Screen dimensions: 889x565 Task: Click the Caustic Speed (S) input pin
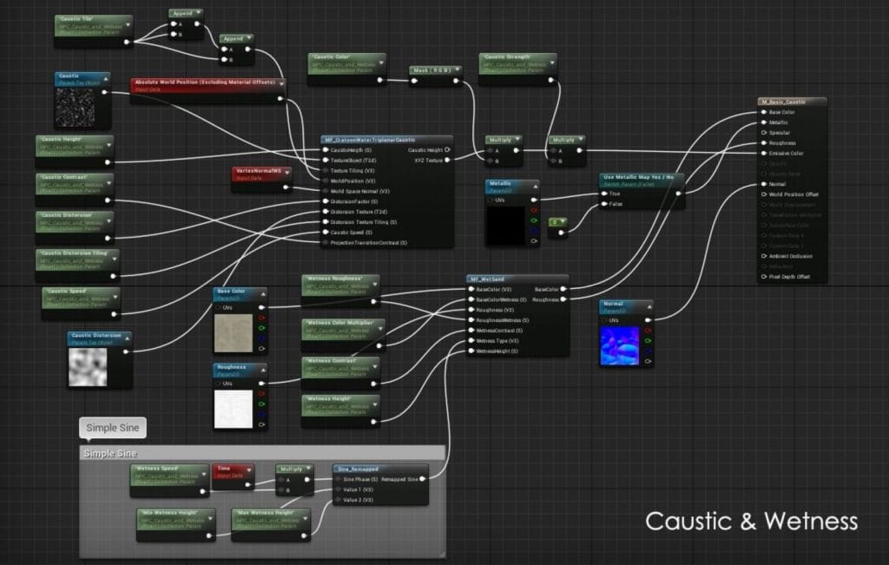click(x=326, y=233)
